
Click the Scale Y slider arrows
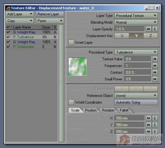point(148,125)
